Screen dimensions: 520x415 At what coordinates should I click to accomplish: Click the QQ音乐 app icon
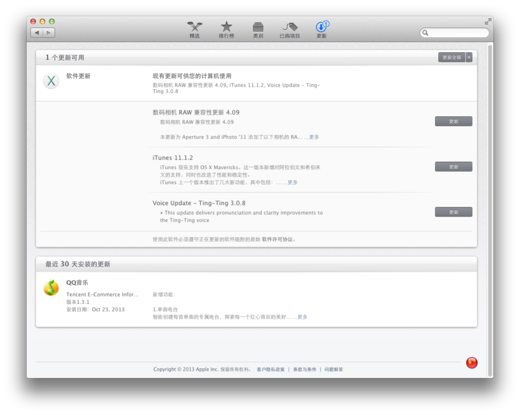51,288
